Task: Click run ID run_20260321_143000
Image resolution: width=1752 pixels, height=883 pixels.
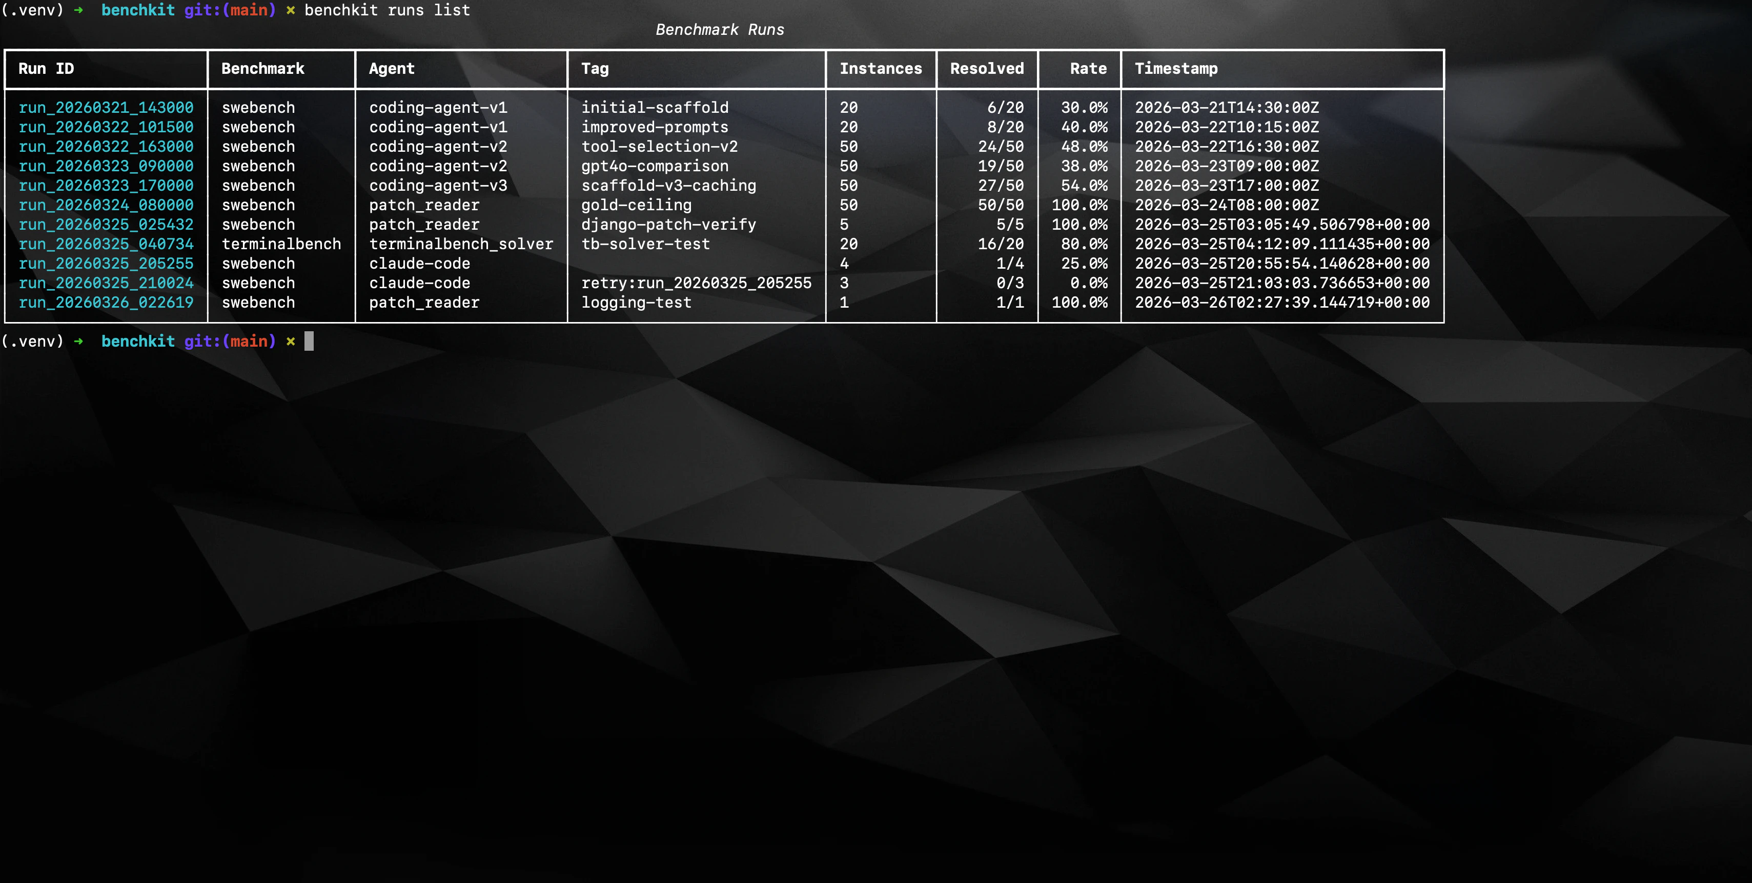Action: tap(106, 108)
